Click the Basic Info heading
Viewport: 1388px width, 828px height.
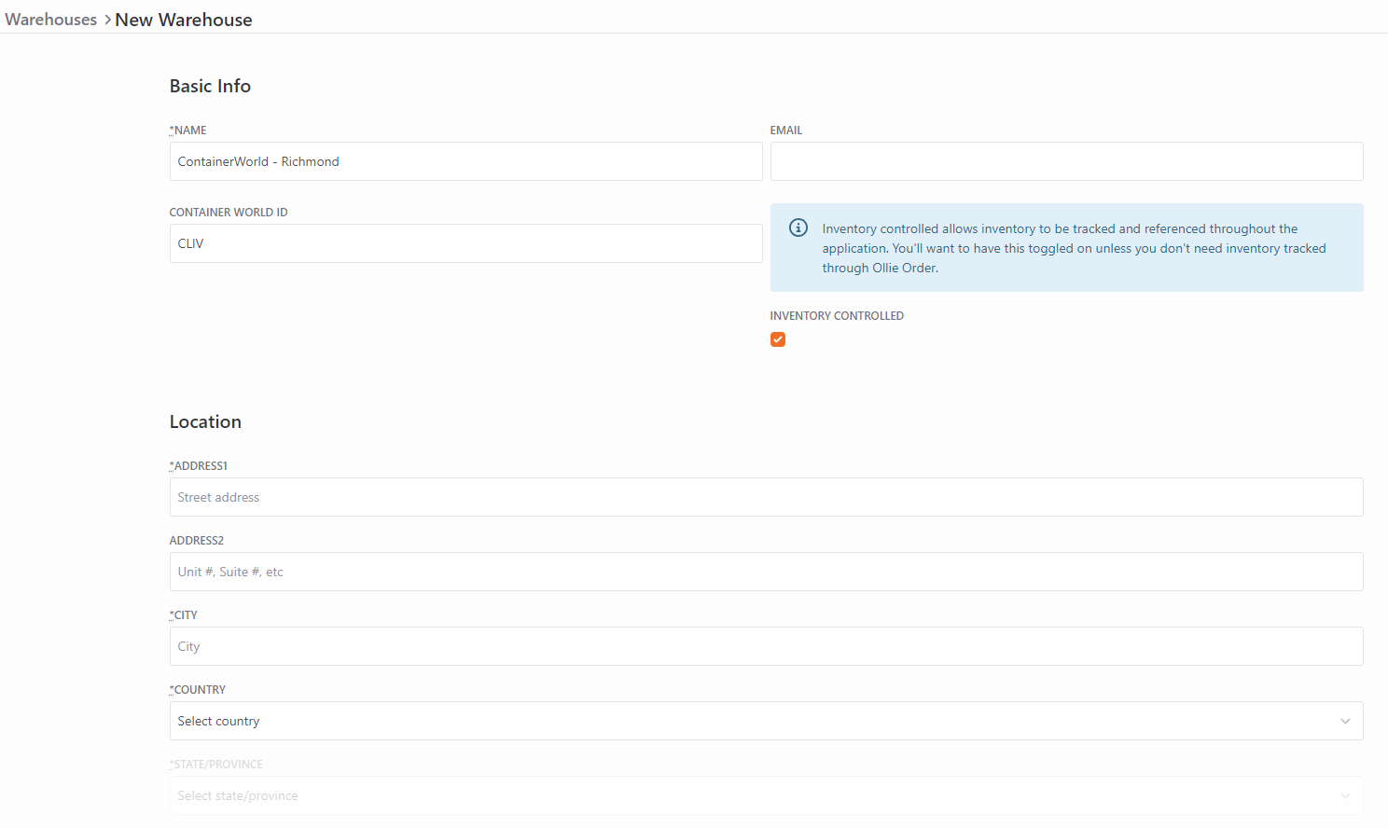tap(210, 86)
